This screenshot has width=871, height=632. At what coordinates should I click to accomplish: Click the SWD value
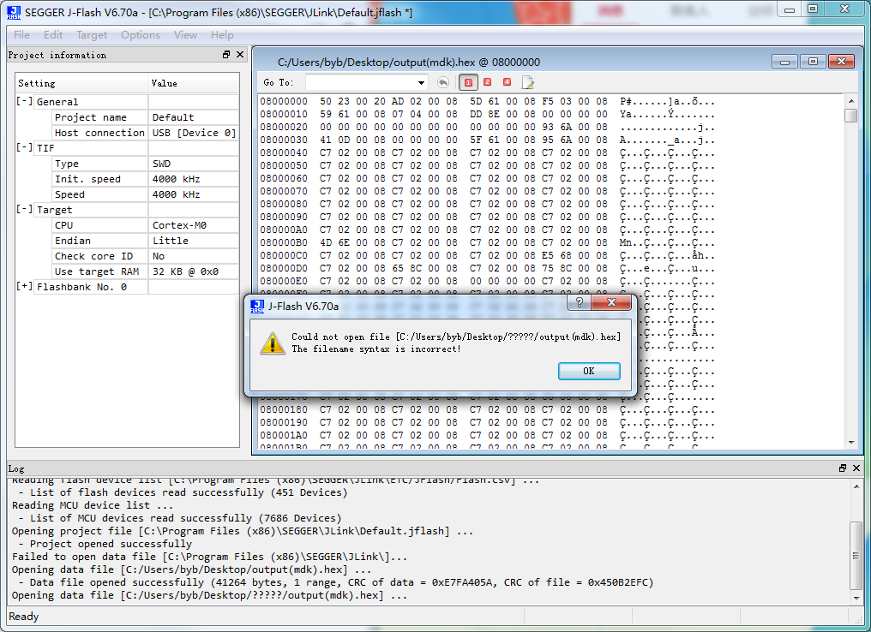pos(162,164)
